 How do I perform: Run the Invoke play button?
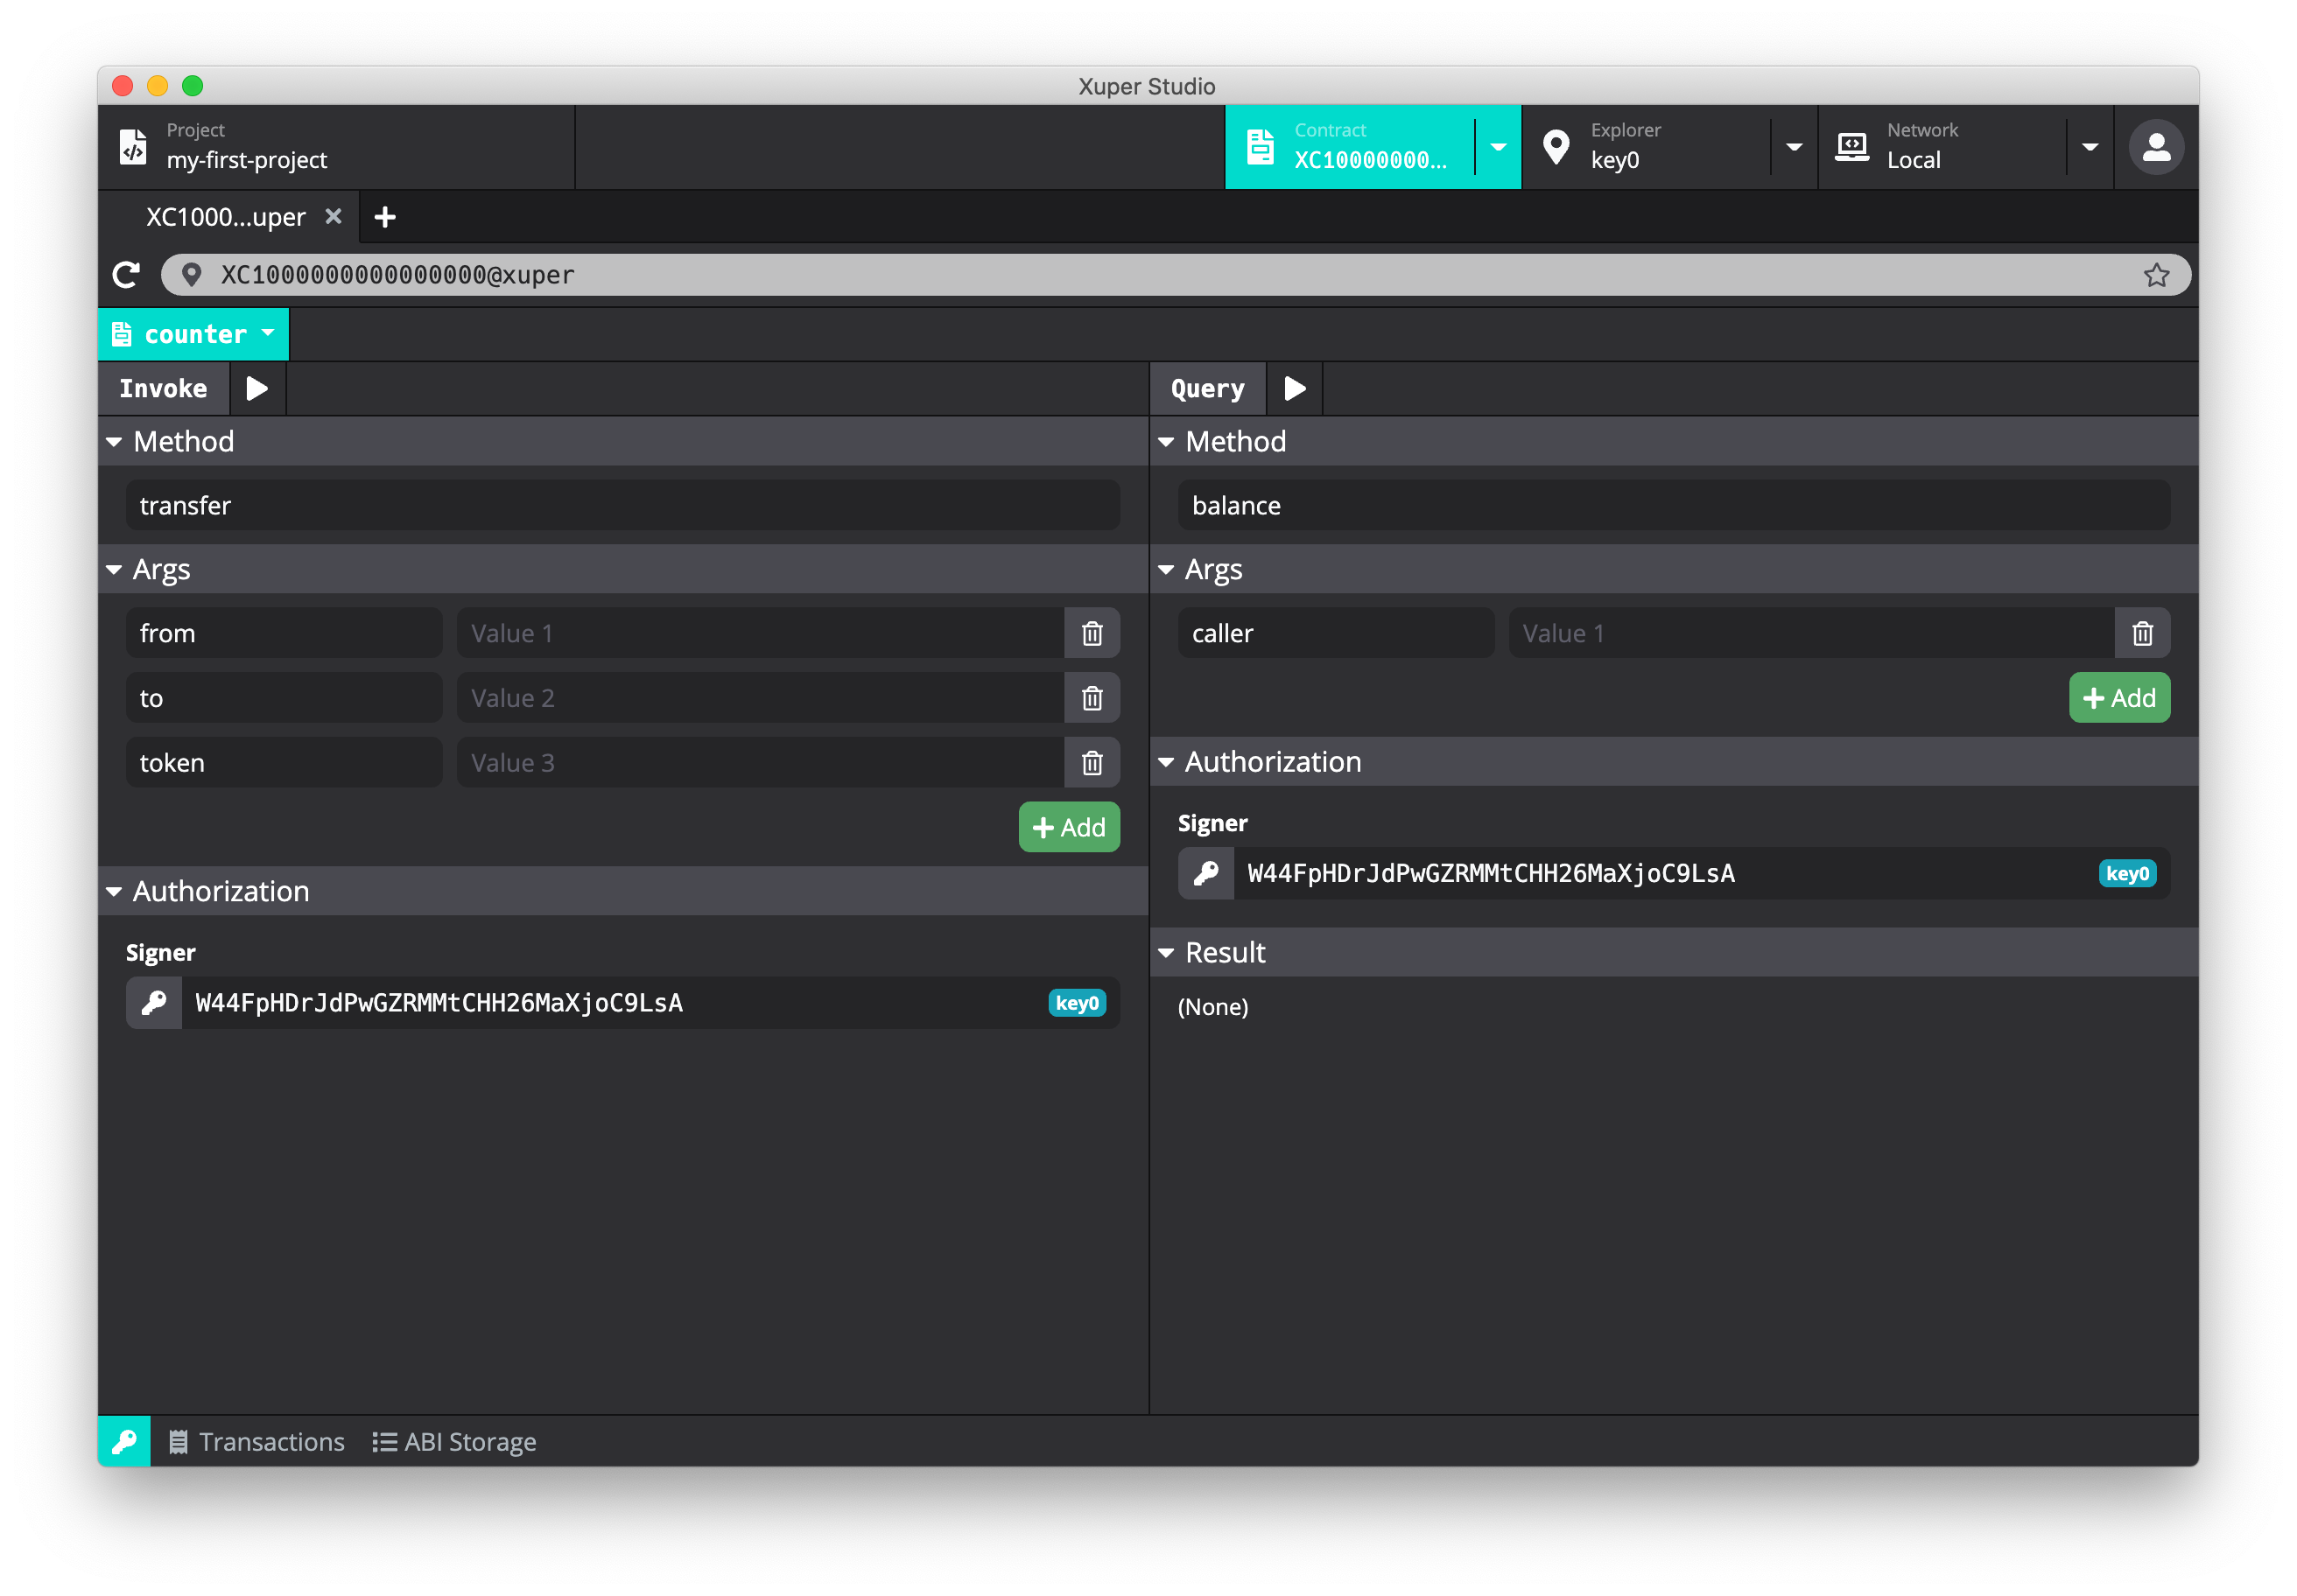(257, 388)
